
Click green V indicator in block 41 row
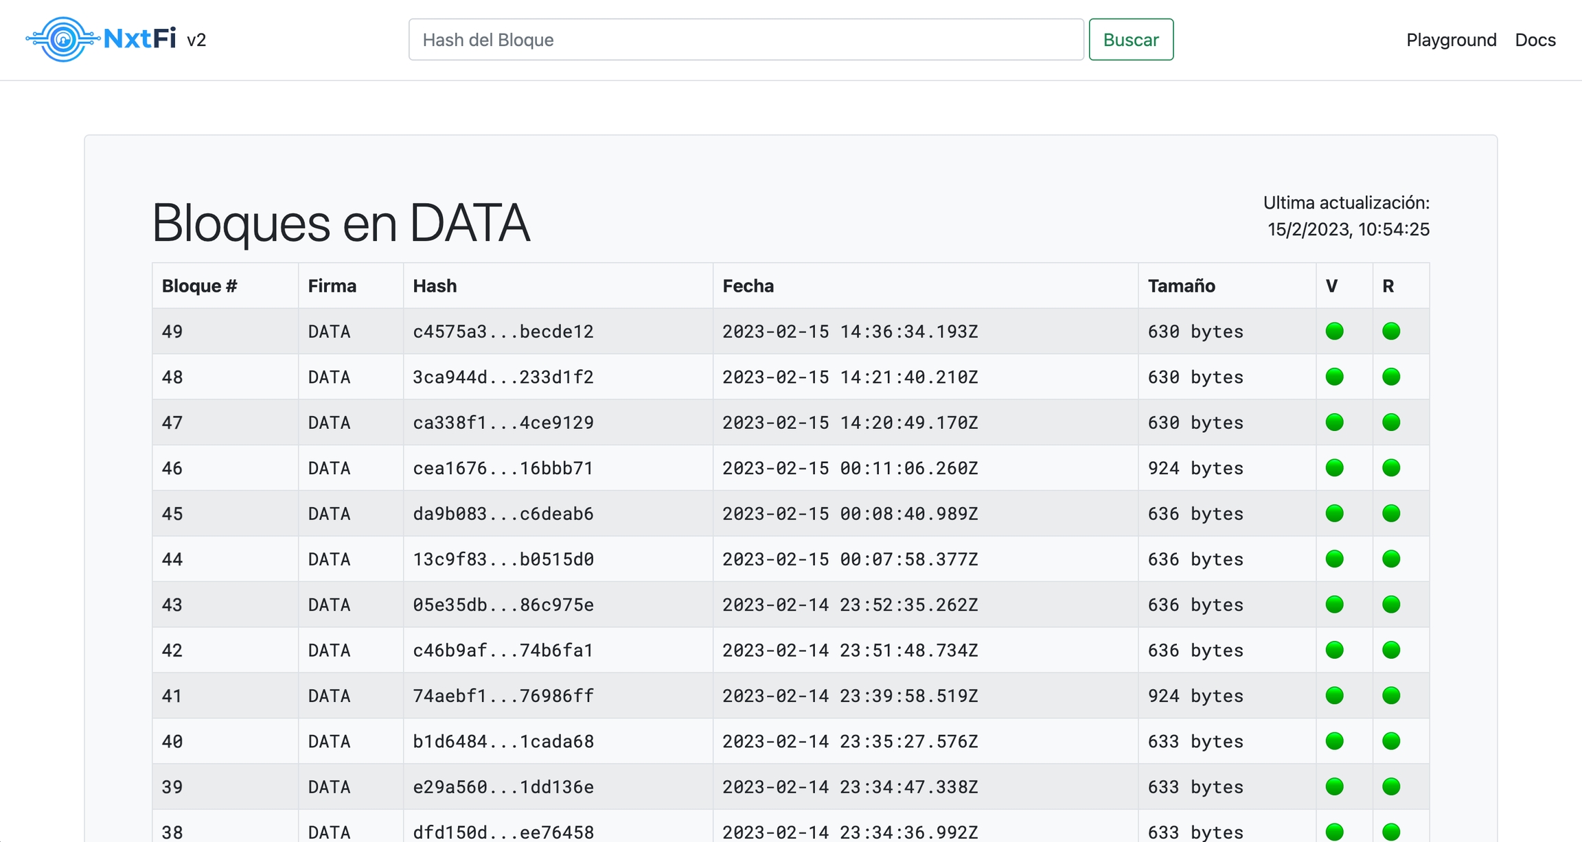click(1334, 696)
